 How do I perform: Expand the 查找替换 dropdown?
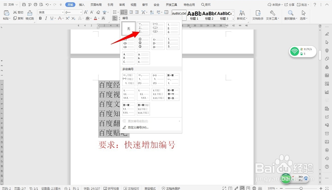tap(291, 18)
